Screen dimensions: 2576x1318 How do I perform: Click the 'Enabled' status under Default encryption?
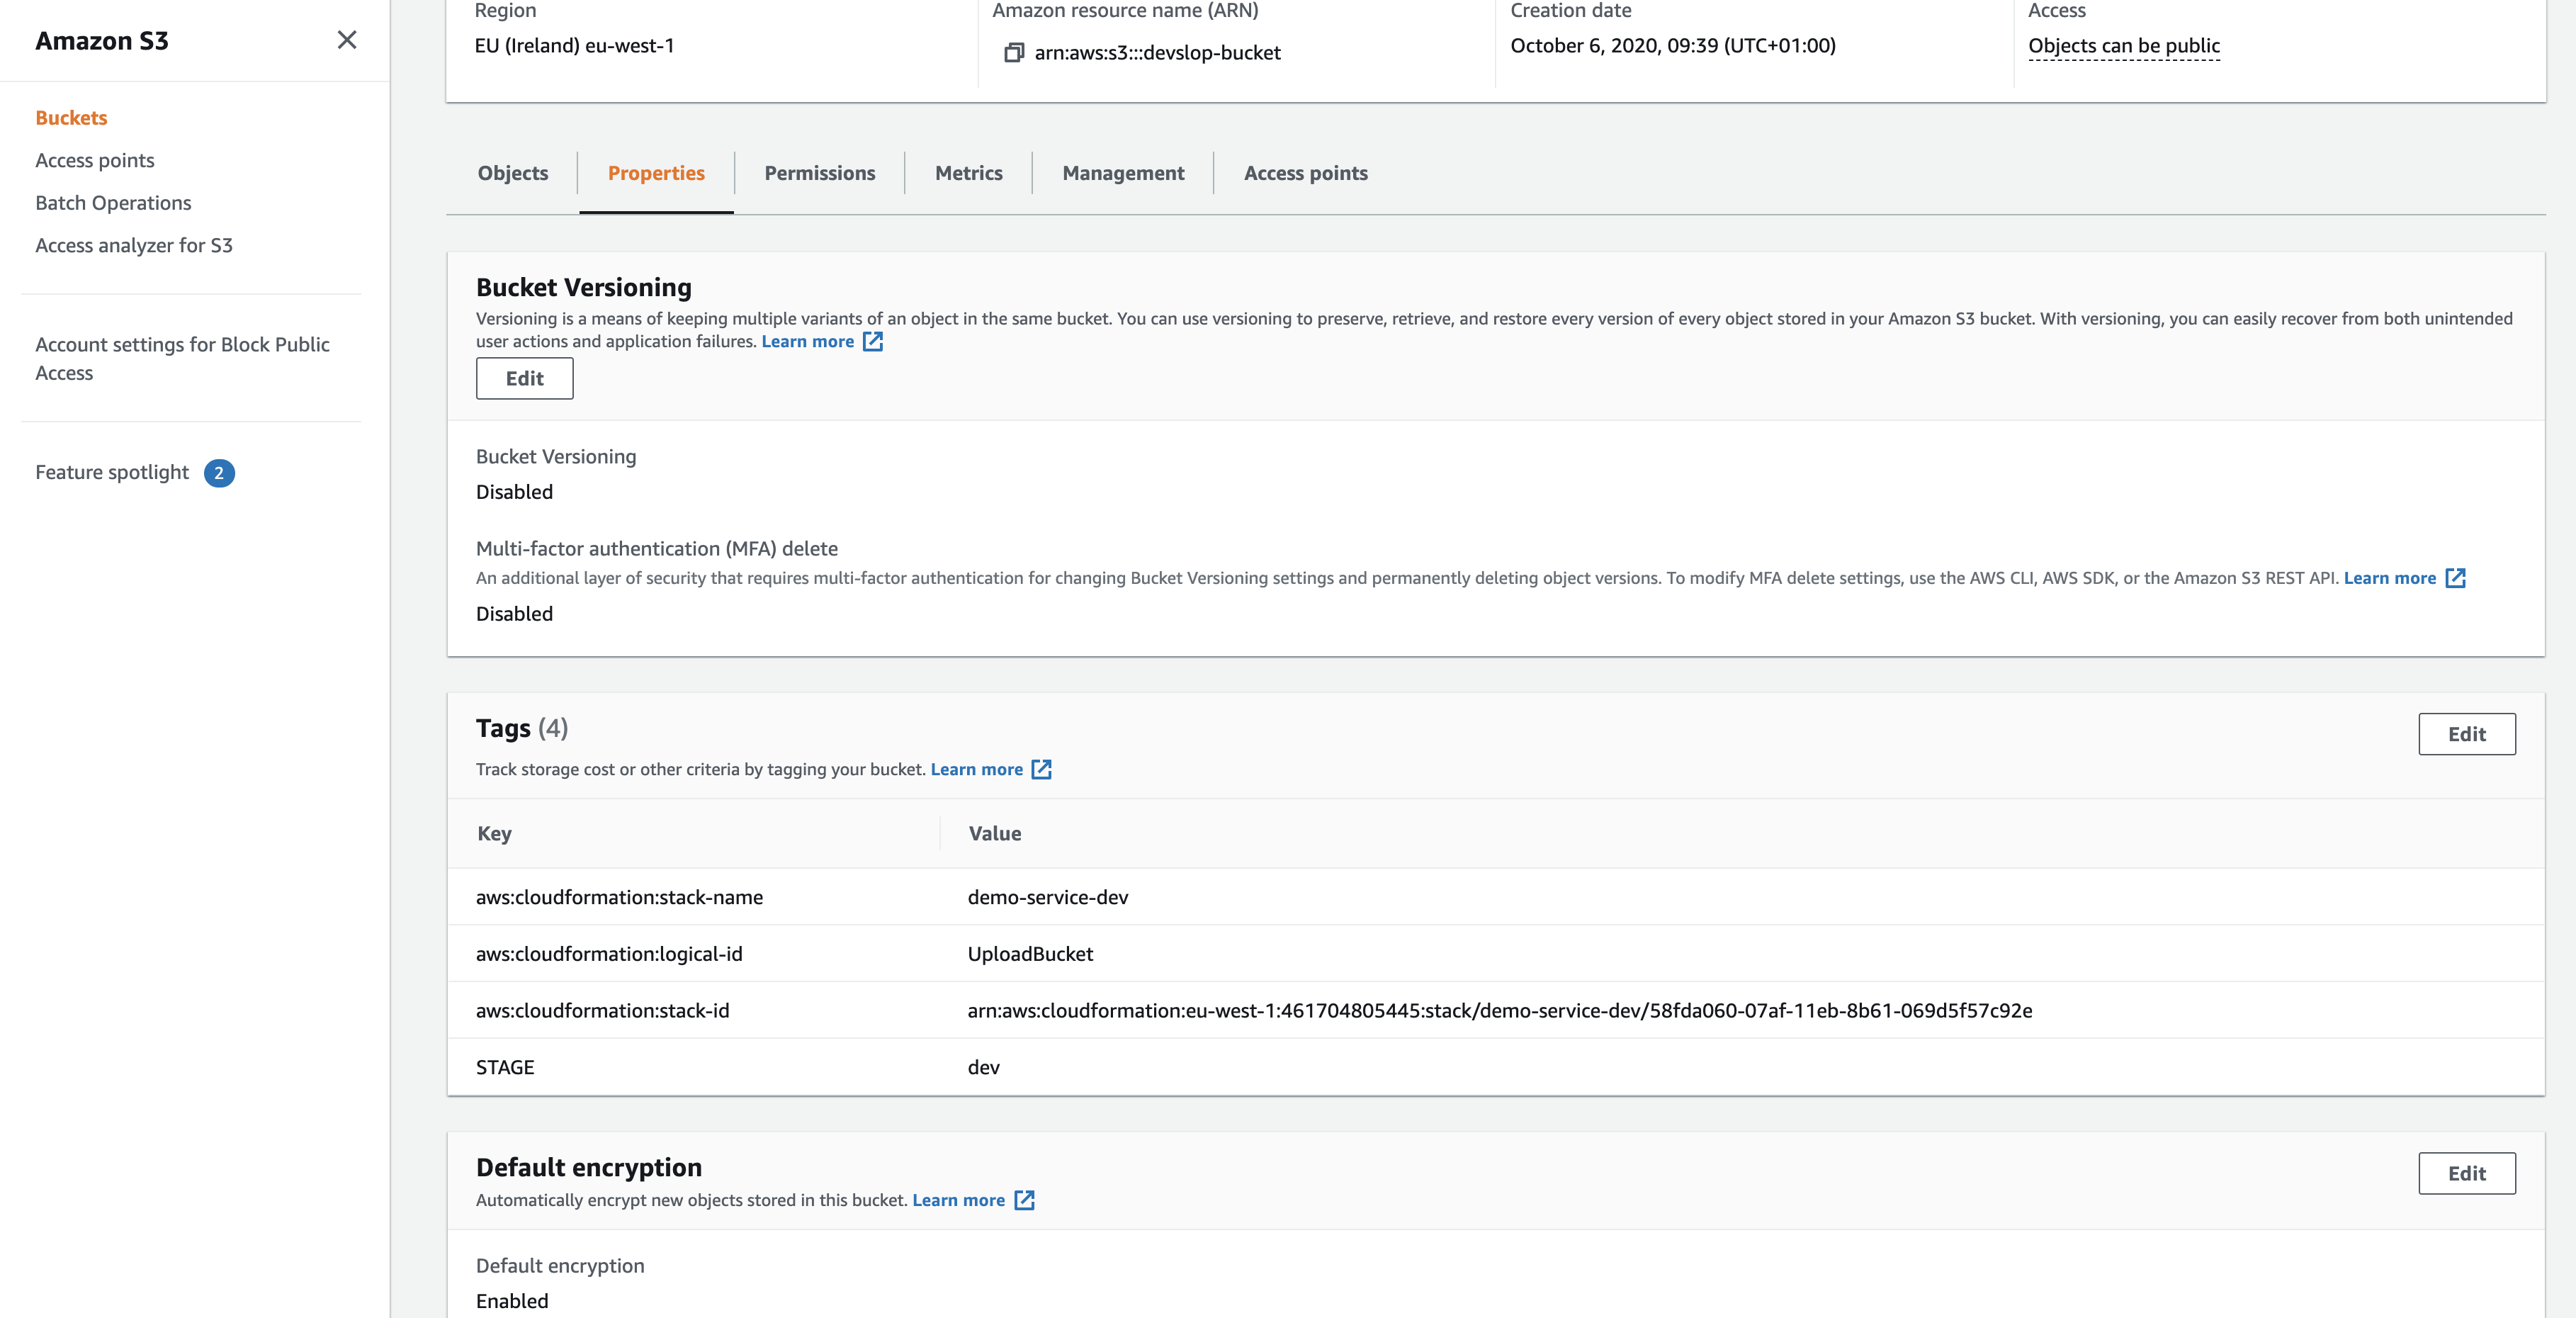[x=512, y=1301]
